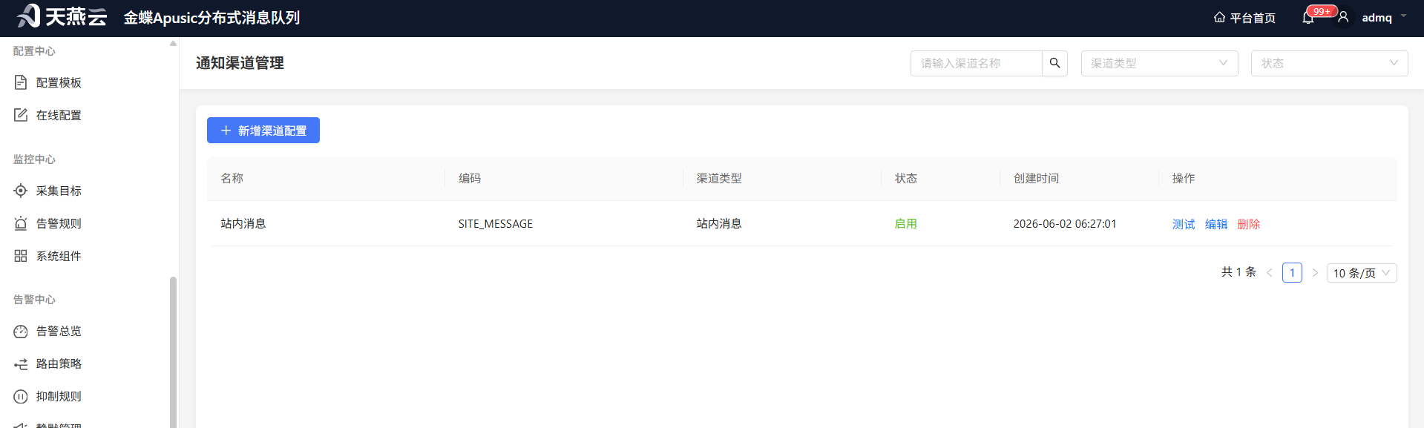Open the notification bell icon
This screenshot has width=1424, height=428.
coord(1308,18)
